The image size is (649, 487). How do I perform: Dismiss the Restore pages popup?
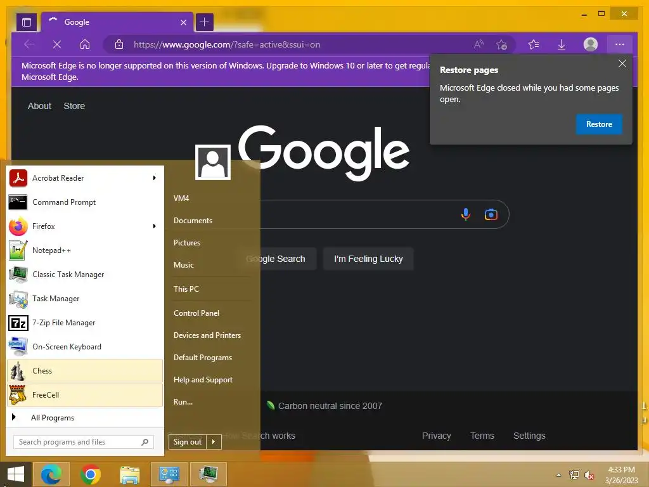[x=622, y=63]
